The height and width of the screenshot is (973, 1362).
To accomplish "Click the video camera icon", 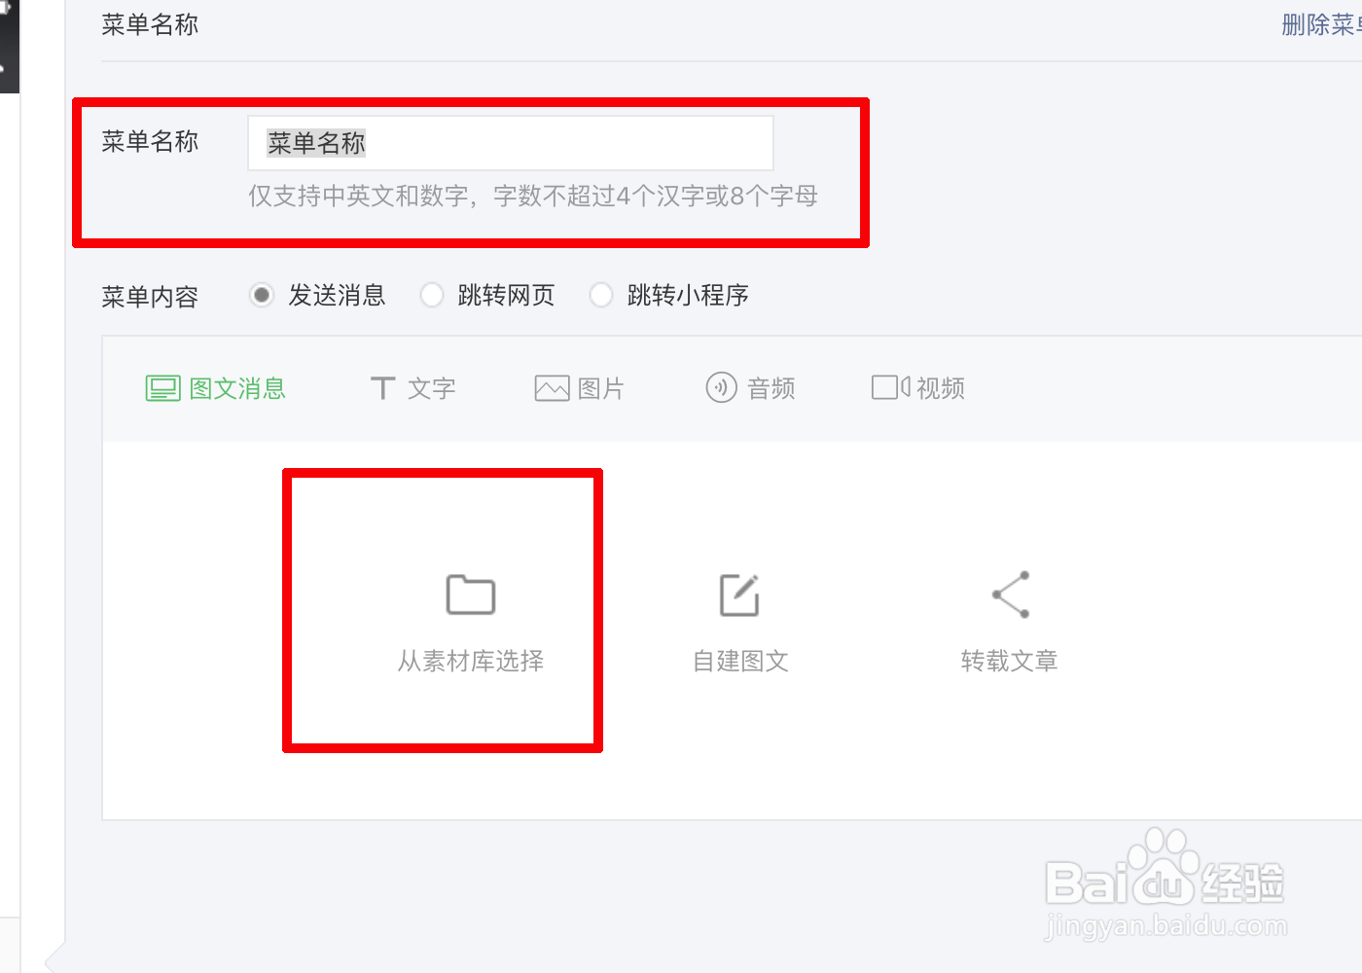I will point(890,388).
